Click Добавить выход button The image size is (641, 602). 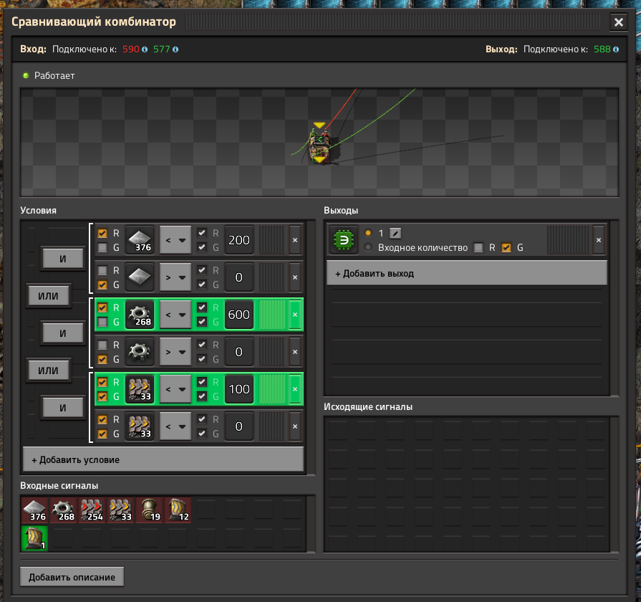tap(467, 274)
